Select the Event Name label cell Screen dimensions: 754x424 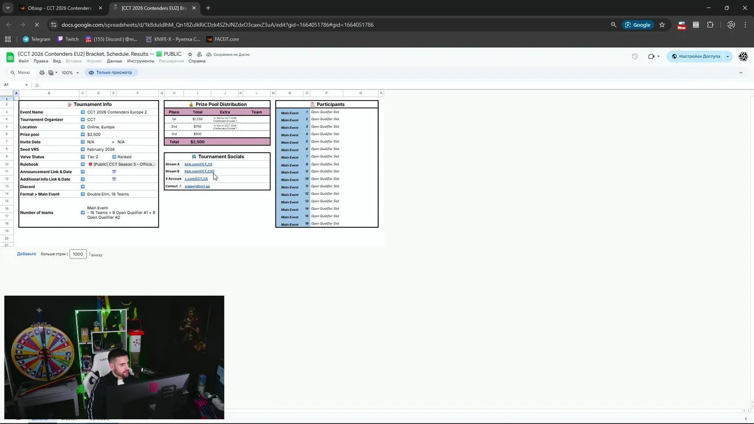coord(49,112)
